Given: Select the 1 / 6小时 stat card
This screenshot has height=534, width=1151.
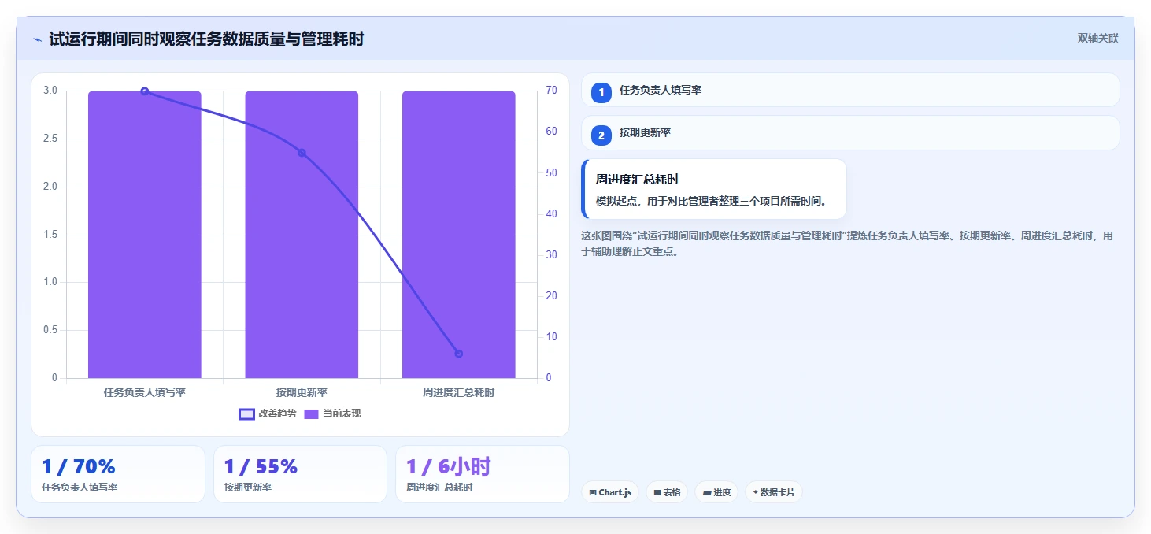Looking at the screenshot, I should (x=482, y=474).
